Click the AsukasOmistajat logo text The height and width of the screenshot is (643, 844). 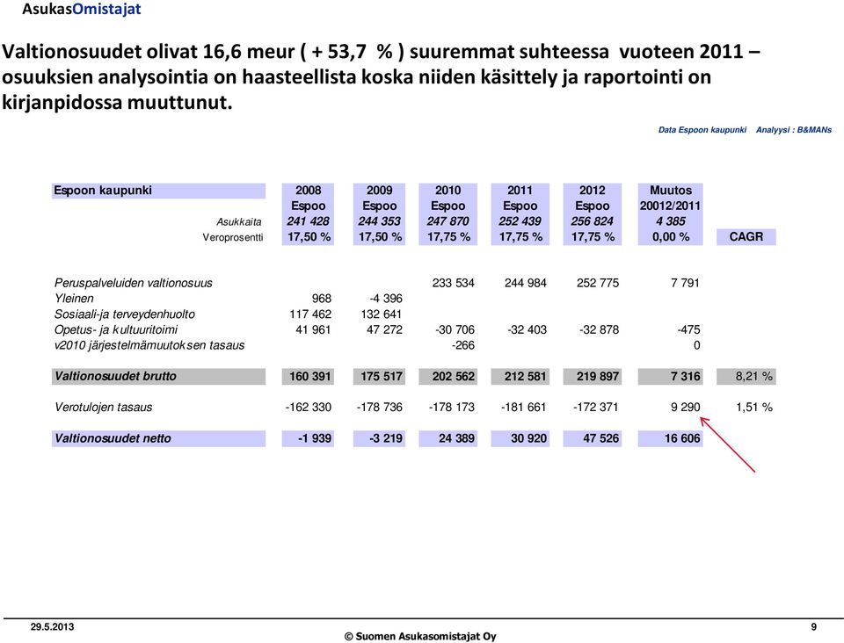[x=81, y=9]
